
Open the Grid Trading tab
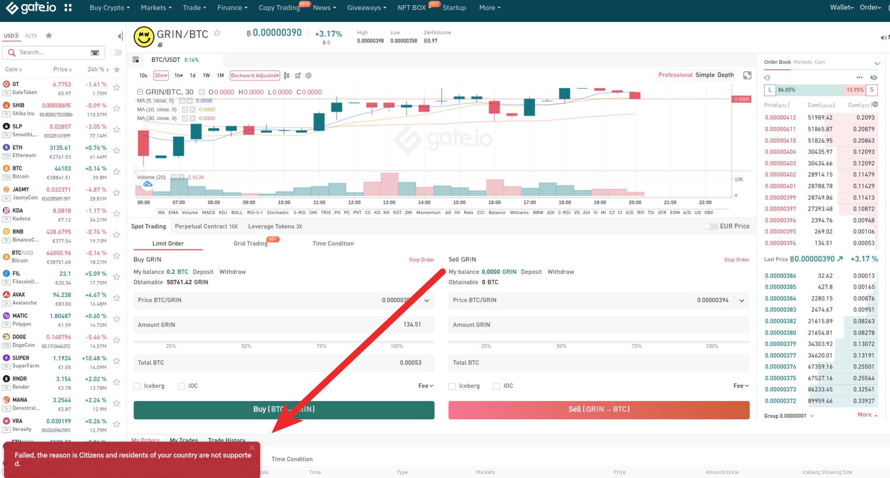pos(250,243)
